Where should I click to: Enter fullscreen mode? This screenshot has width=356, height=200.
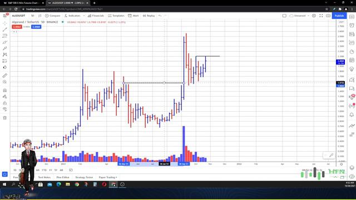click(x=321, y=16)
